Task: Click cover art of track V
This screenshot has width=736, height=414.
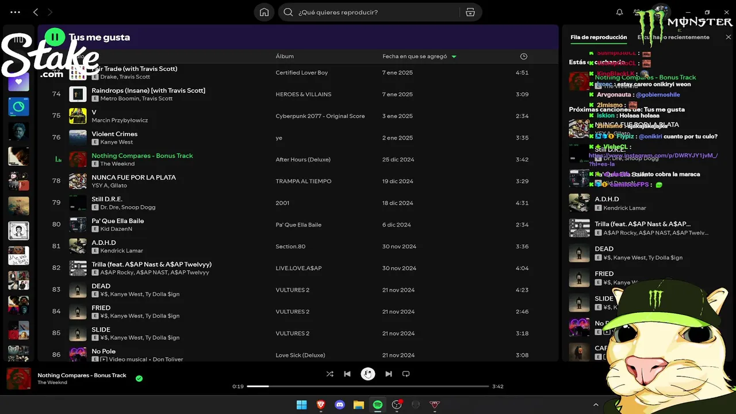Action: point(78,116)
